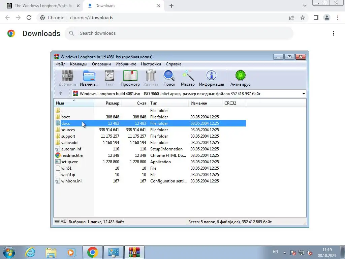The image size is (345, 259).
Task: Click WinRAR taskbar button
Action: coord(134,252)
